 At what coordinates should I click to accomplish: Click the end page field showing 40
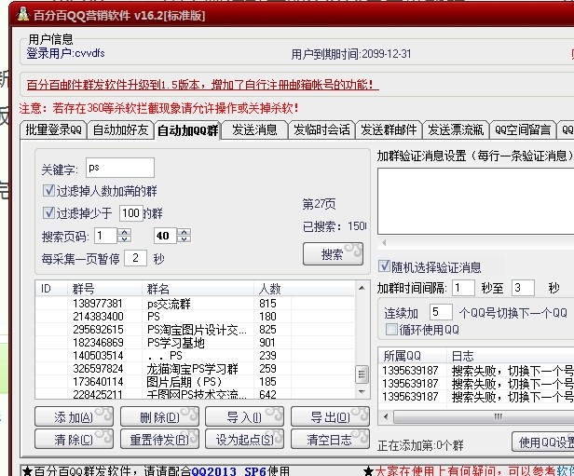[x=165, y=236]
